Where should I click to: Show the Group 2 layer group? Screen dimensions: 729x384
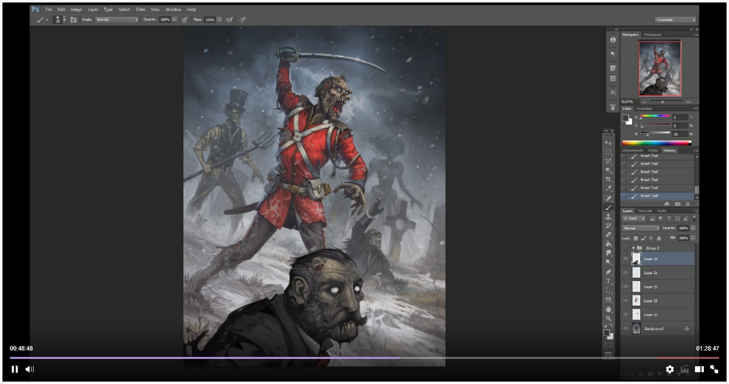click(626, 248)
